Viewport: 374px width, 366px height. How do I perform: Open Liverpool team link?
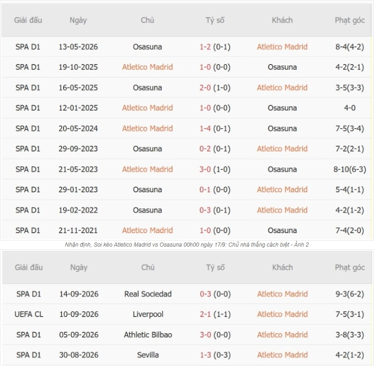pos(148,314)
